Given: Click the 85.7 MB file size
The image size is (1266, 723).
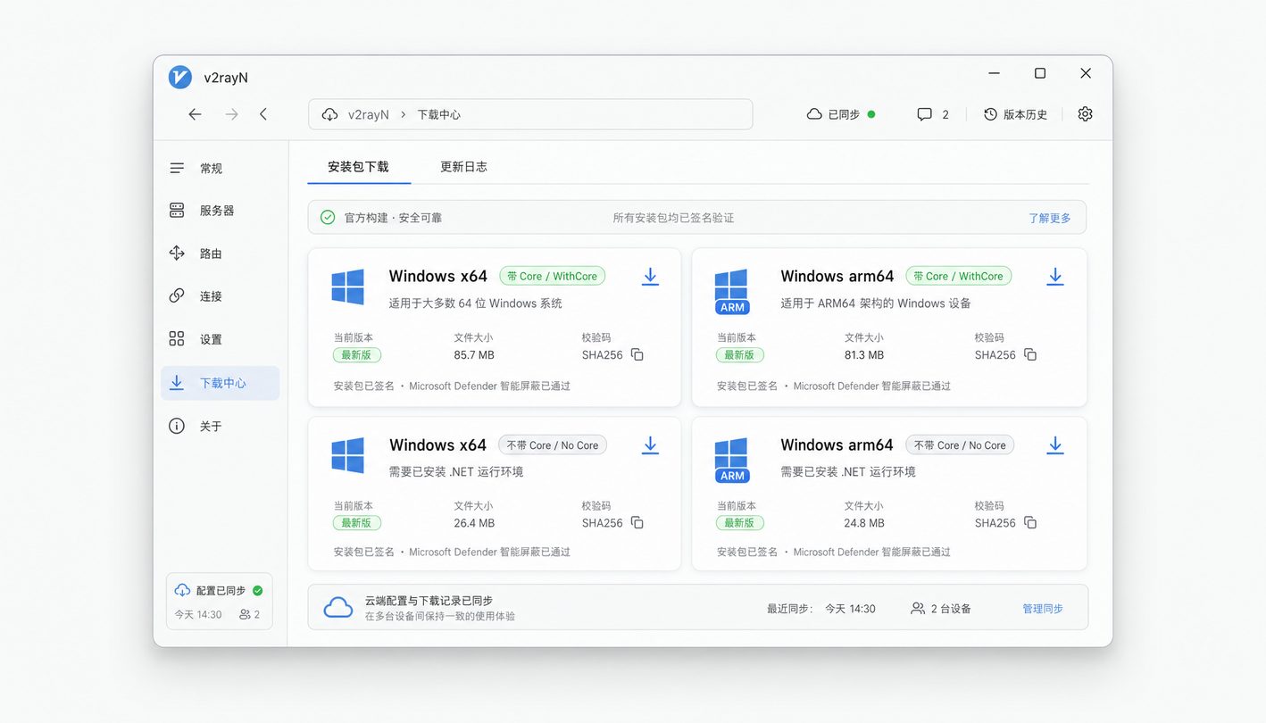Looking at the screenshot, I should (474, 355).
